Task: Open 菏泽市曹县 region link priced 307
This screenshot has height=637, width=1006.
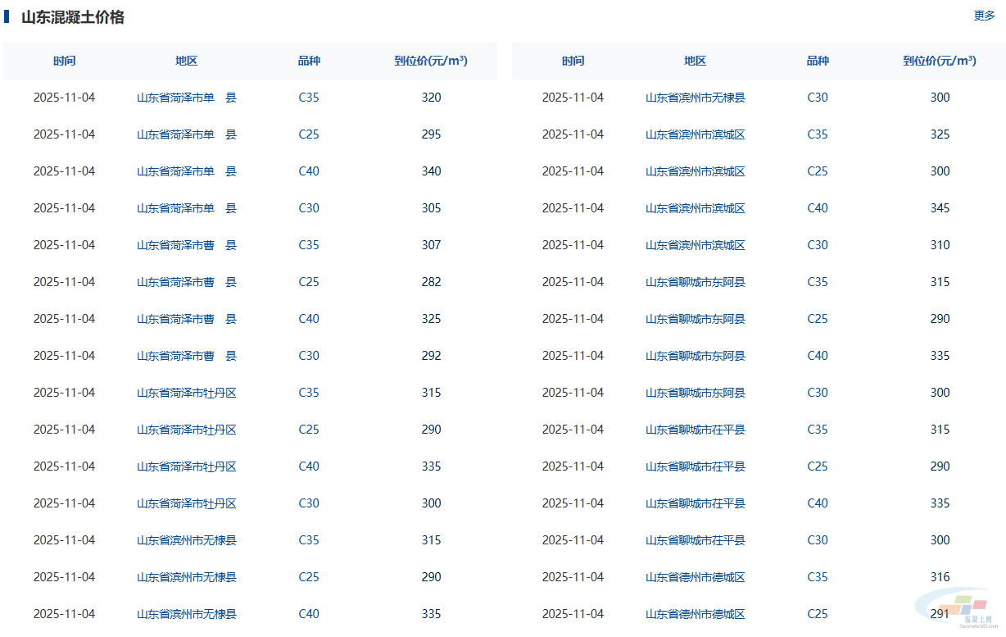Action: click(186, 245)
